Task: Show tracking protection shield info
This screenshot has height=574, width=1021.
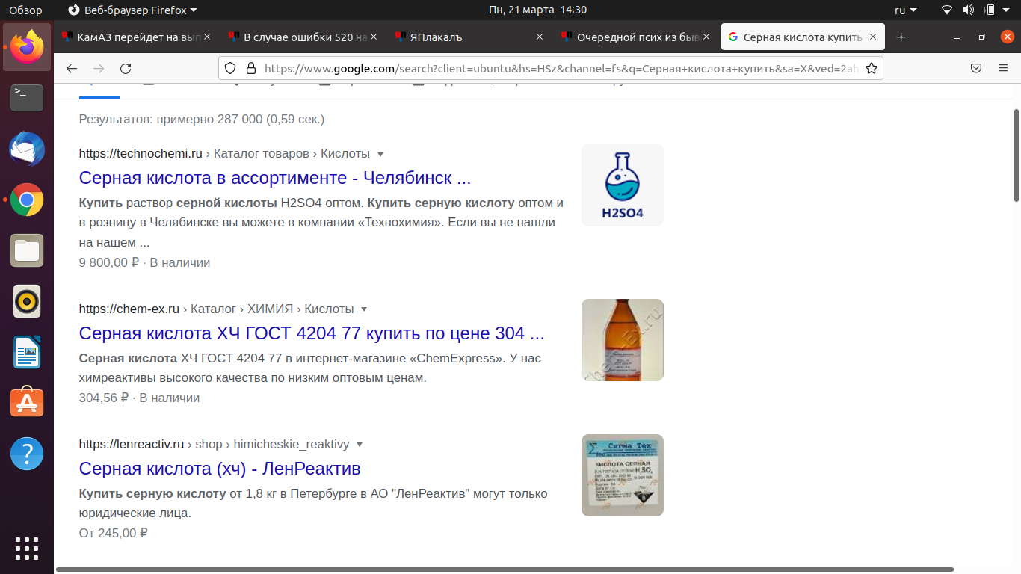Action: 230,68
